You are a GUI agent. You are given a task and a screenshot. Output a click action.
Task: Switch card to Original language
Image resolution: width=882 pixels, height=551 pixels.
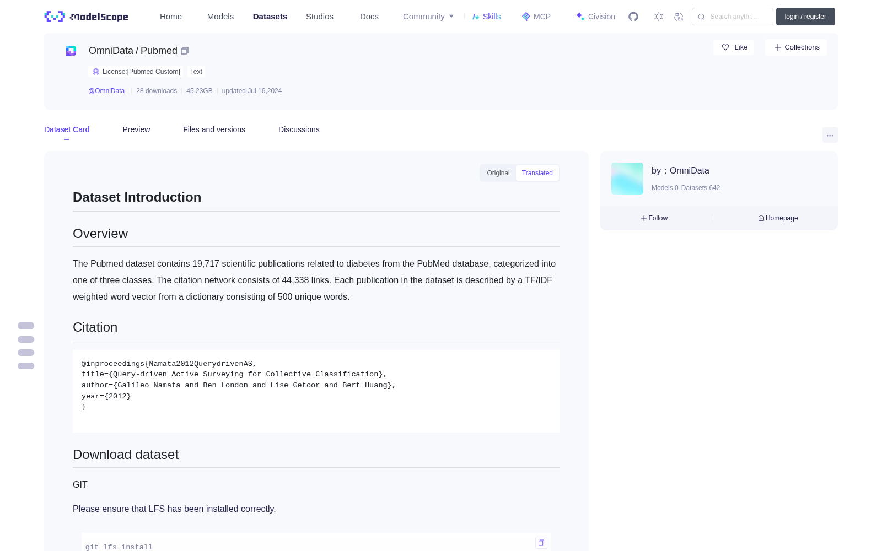498,173
